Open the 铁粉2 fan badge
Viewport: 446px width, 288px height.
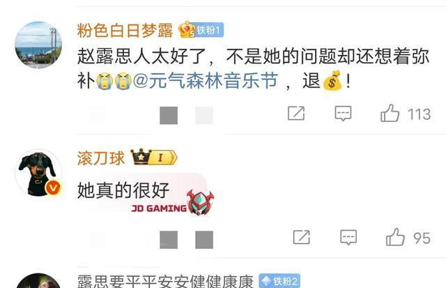[x=279, y=281]
